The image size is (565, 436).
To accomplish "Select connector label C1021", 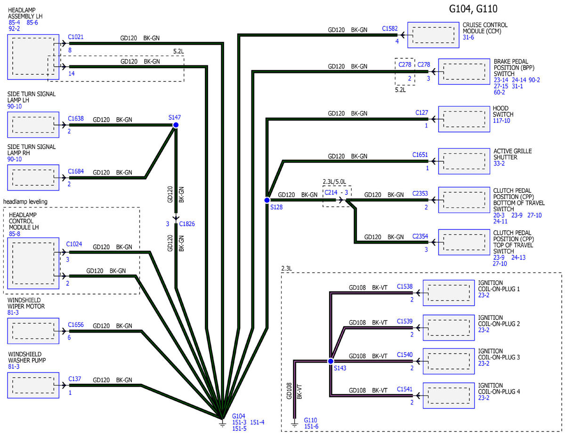I will coord(76,36).
